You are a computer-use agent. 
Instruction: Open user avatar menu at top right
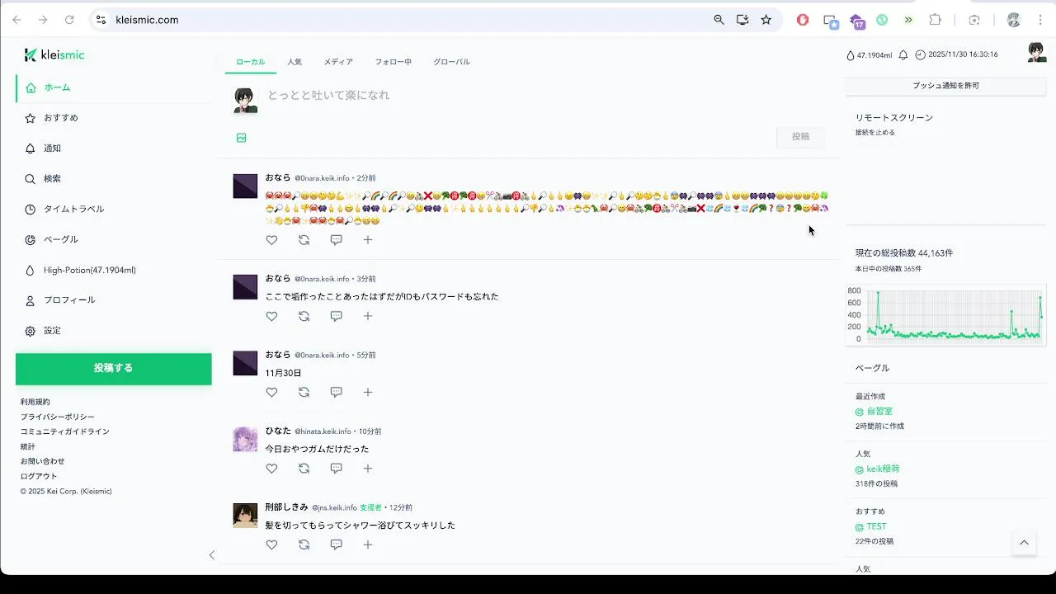[x=1037, y=54]
